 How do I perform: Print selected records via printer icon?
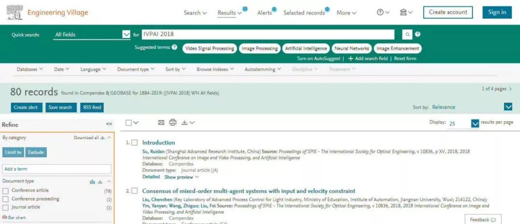pos(173,123)
